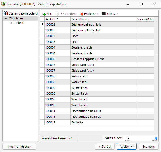Click the Beenden button

[x=148, y=146]
